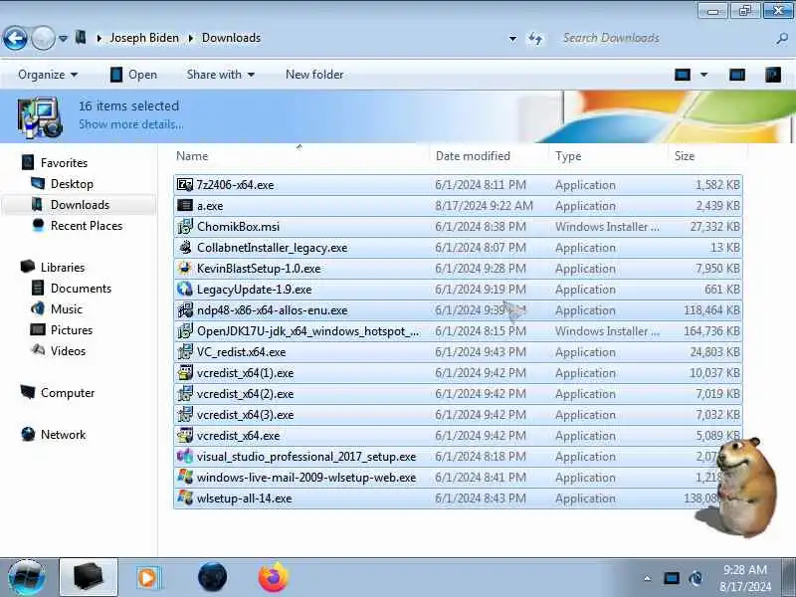The image size is (796, 597).
Task: Click the Downloads breadcrumb in address bar
Action: point(231,38)
